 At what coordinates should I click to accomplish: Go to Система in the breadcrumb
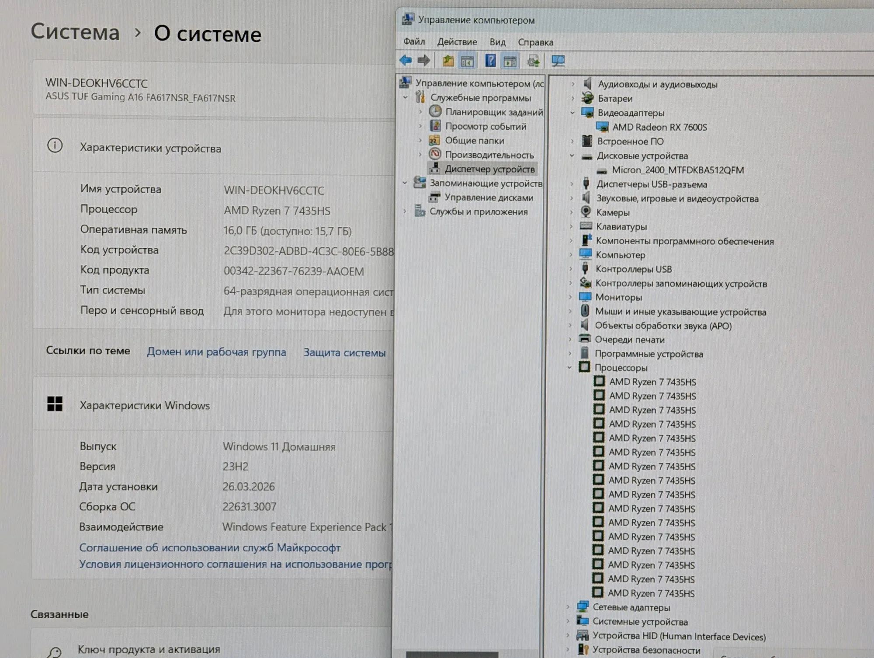click(75, 32)
